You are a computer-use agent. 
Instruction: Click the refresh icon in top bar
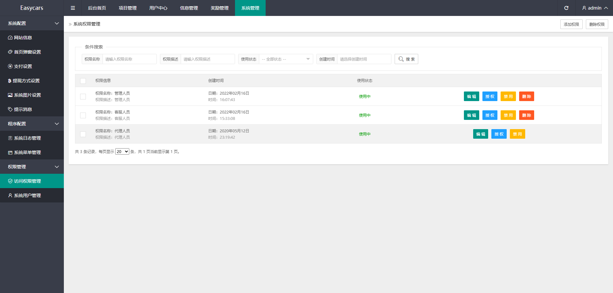[x=566, y=8]
